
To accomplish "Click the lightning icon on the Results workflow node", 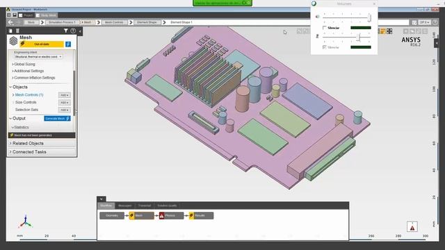I will tap(192, 216).
